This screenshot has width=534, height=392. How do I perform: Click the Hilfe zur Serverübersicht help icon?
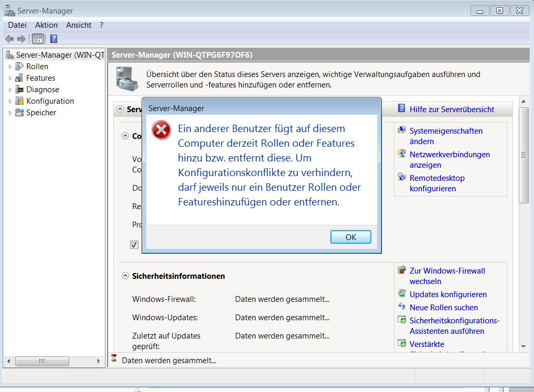pyautogui.click(x=401, y=108)
